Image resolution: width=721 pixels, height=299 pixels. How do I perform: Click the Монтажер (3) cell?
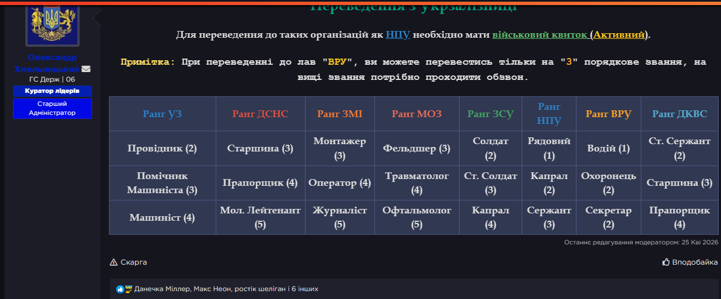340,149
